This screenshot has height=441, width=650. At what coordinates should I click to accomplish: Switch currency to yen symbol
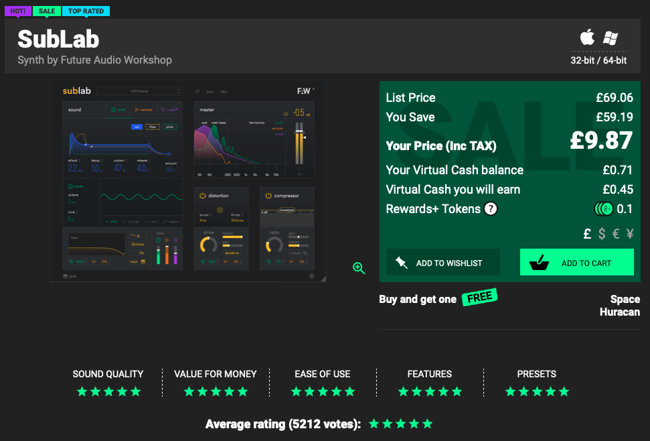(630, 234)
